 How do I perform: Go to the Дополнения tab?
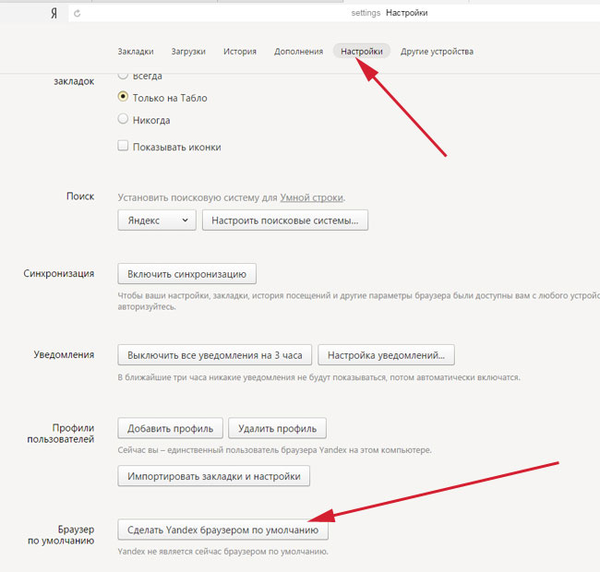tap(298, 52)
